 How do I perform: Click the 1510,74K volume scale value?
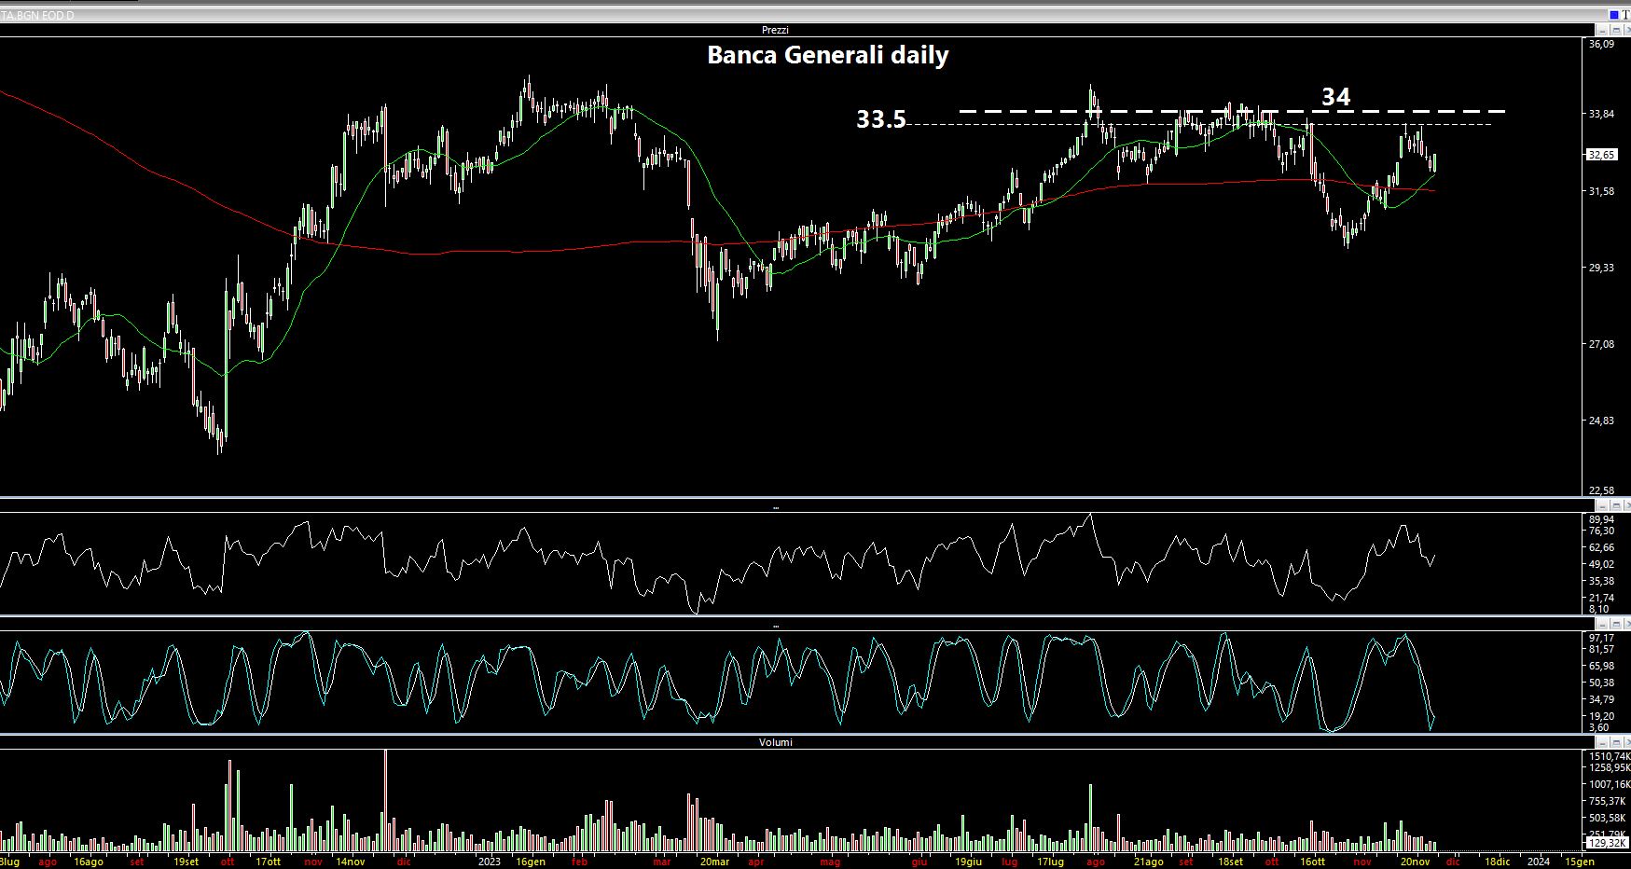[x=1610, y=756]
